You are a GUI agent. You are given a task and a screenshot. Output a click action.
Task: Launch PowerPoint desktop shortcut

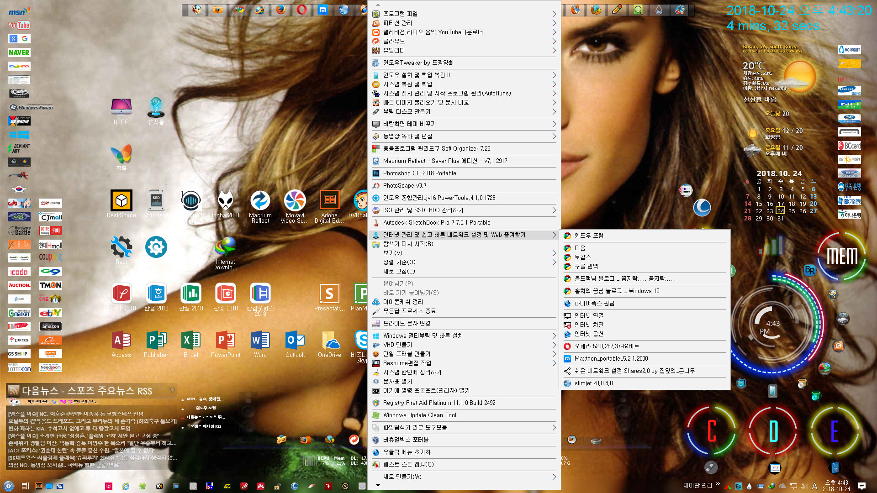click(x=226, y=344)
